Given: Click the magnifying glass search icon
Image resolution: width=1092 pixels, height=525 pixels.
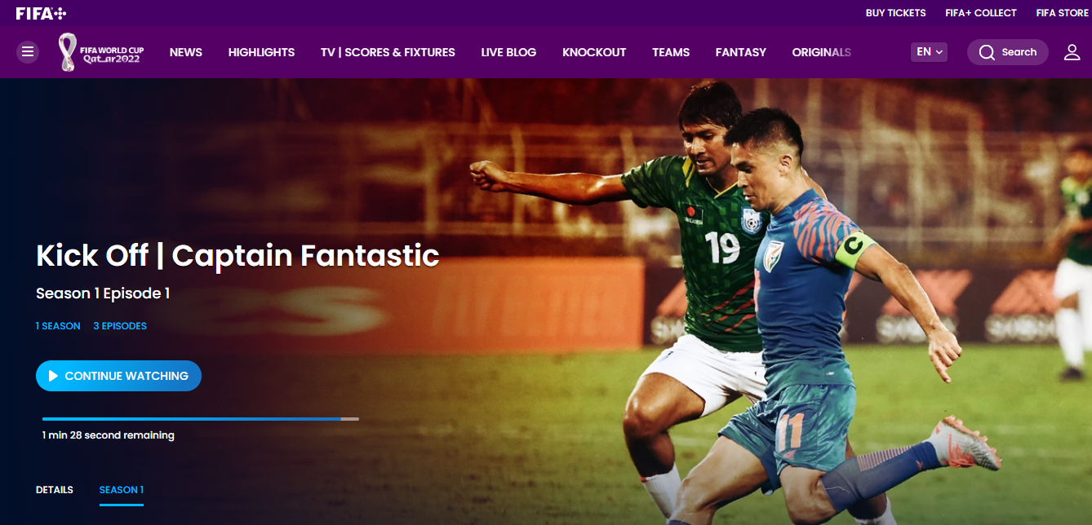Looking at the screenshot, I should 987,52.
